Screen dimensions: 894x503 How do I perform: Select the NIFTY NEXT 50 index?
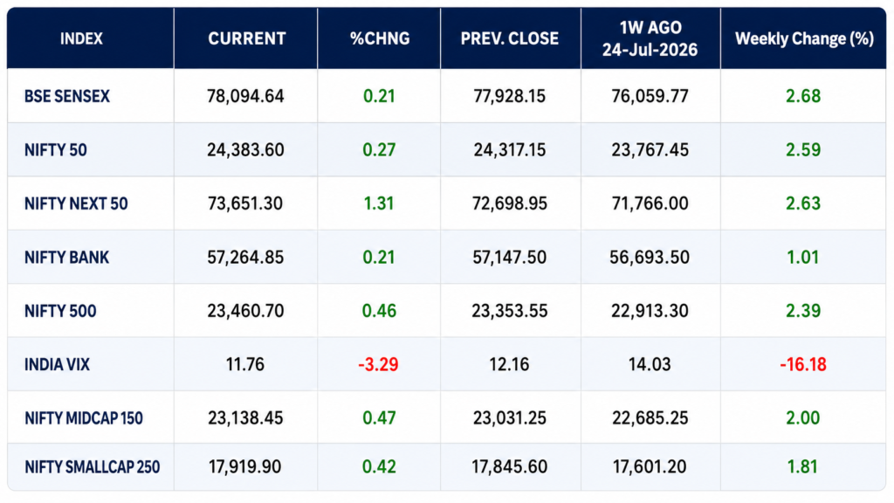point(76,203)
